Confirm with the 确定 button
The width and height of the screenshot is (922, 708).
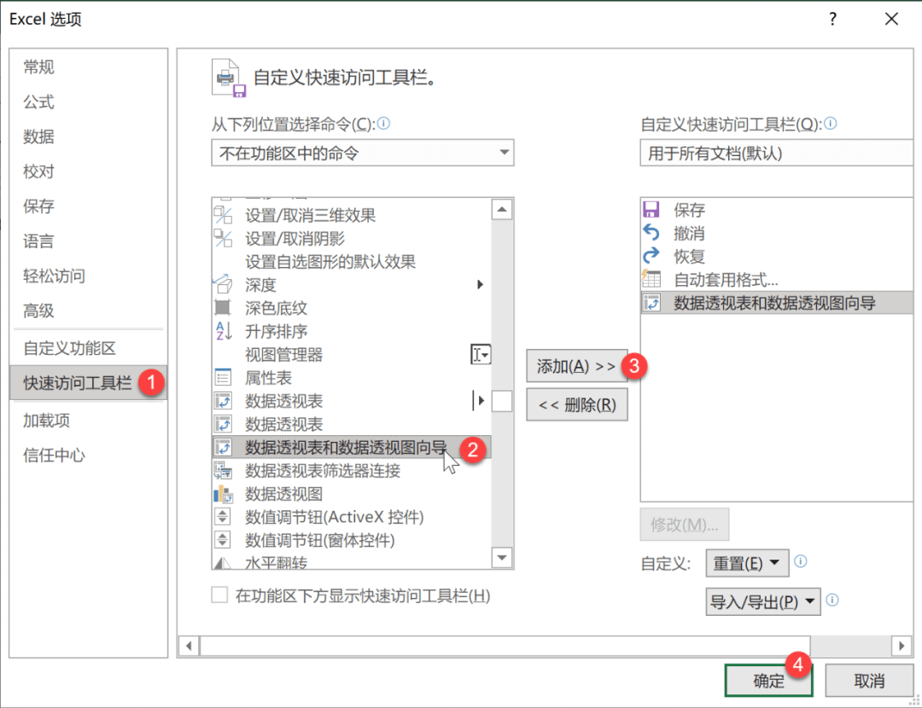(768, 681)
